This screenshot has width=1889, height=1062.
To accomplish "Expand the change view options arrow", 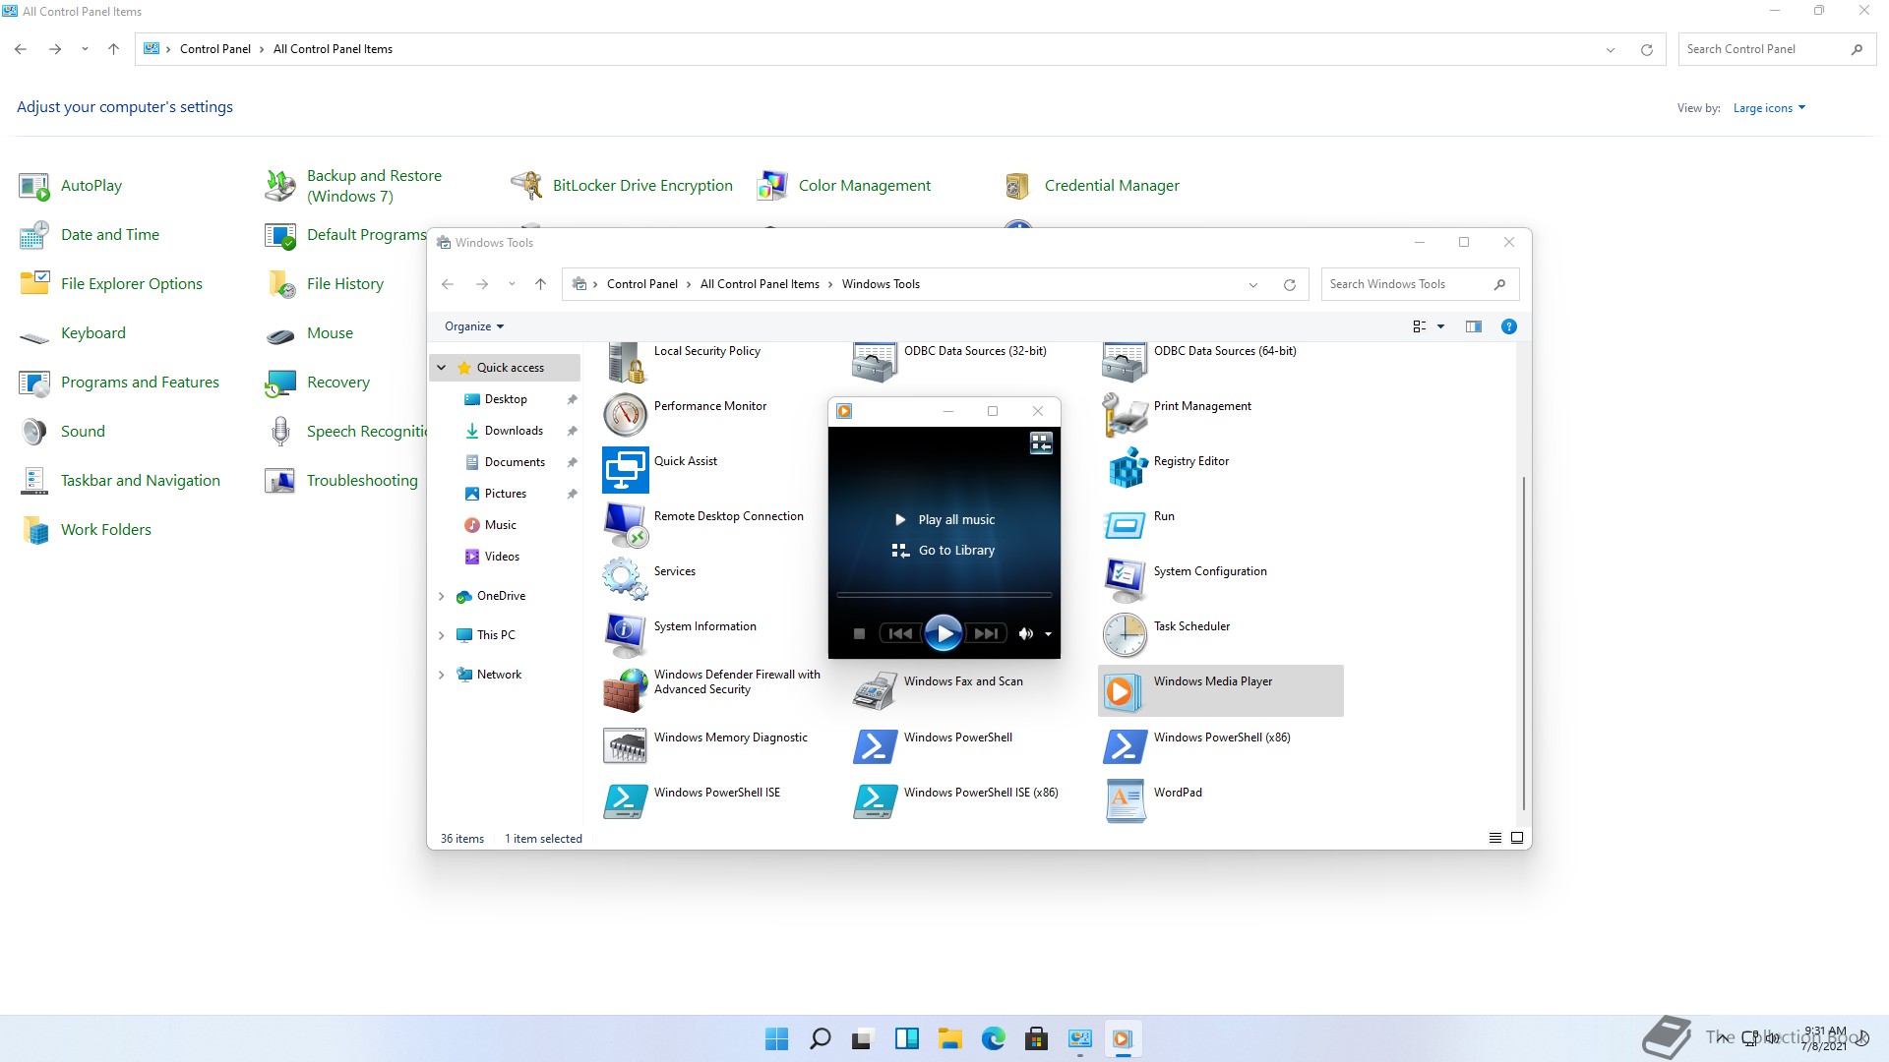I will pos(1440,326).
